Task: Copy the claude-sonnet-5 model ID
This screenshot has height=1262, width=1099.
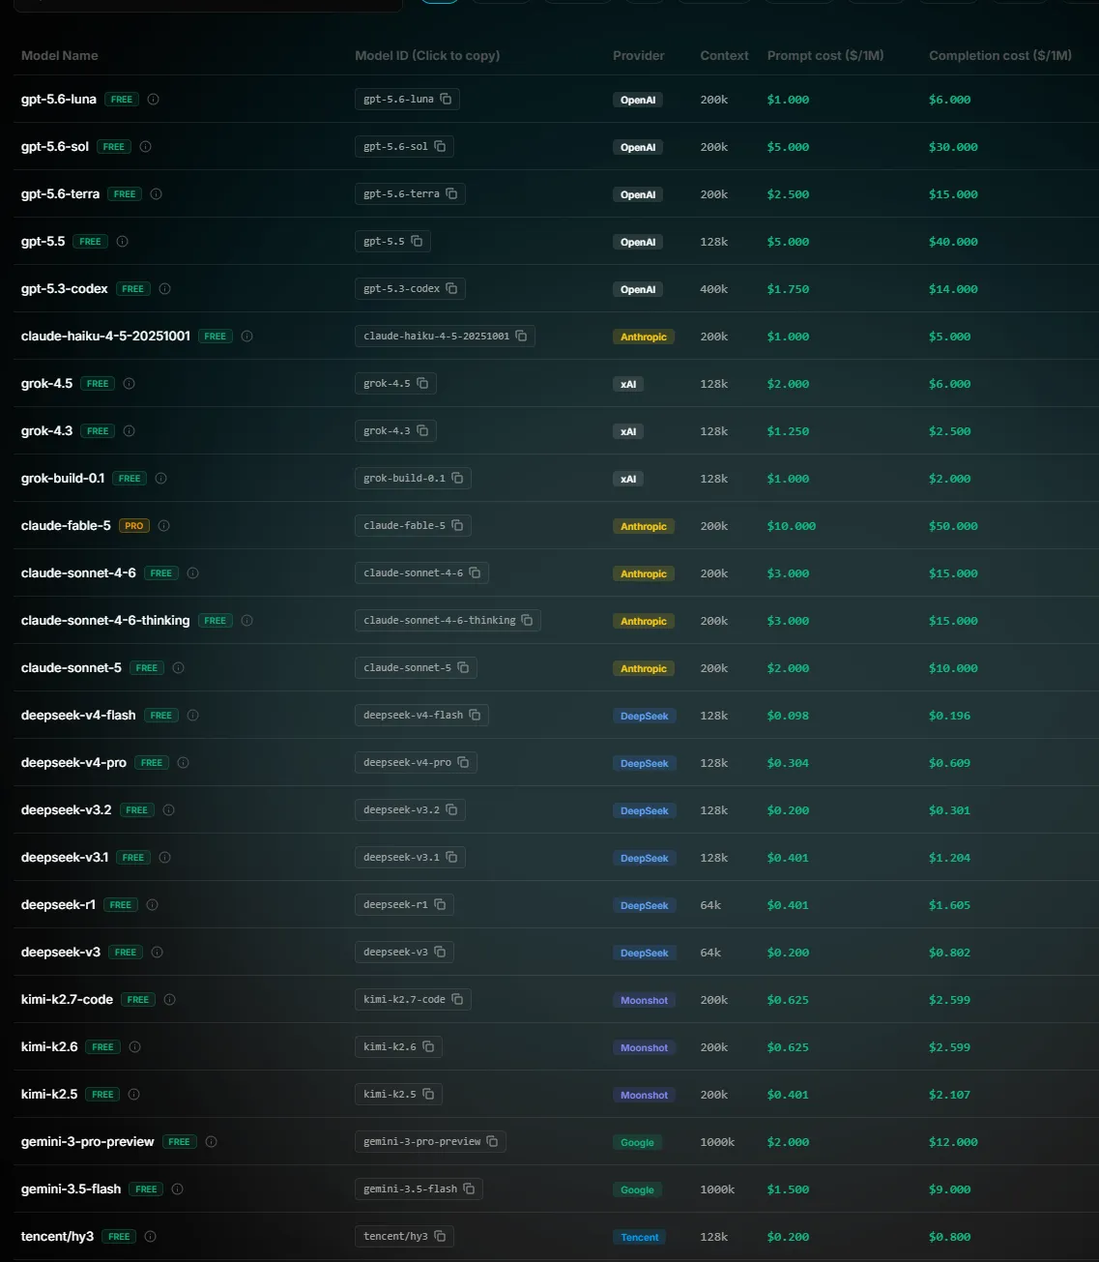Action: click(x=416, y=668)
